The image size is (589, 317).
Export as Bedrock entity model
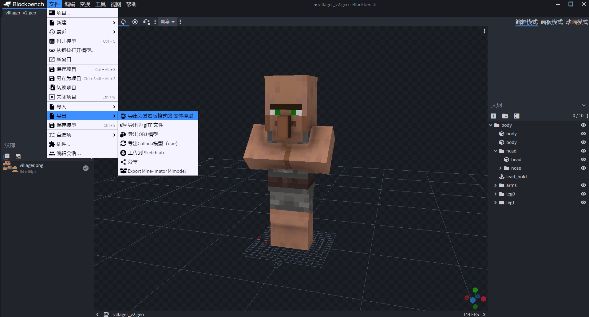point(158,116)
